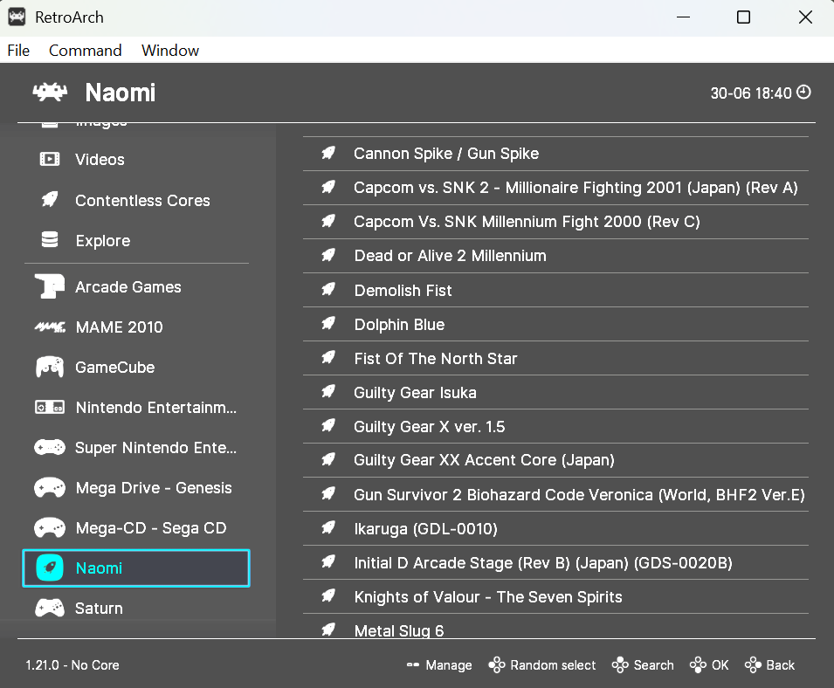Select Guilty Gear X ver. 1.5
This screenshot has width=834, height=688.
pos(555,426)
